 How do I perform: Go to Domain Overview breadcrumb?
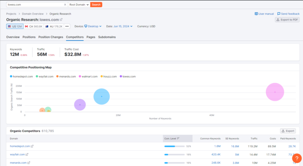click(33, 14)
